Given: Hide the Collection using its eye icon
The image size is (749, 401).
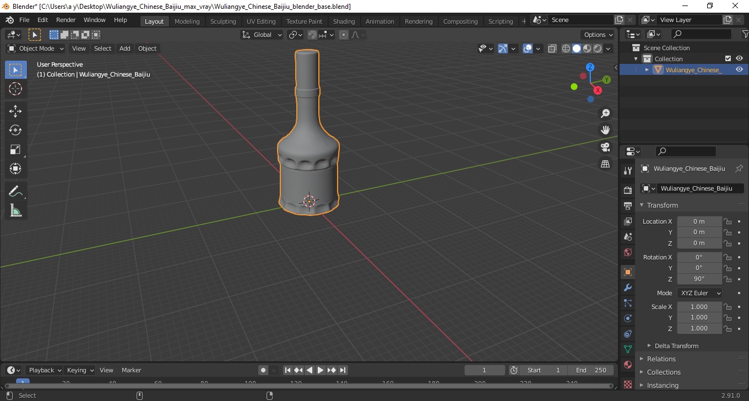Looking at the screenshot, I should coord(739,58).
